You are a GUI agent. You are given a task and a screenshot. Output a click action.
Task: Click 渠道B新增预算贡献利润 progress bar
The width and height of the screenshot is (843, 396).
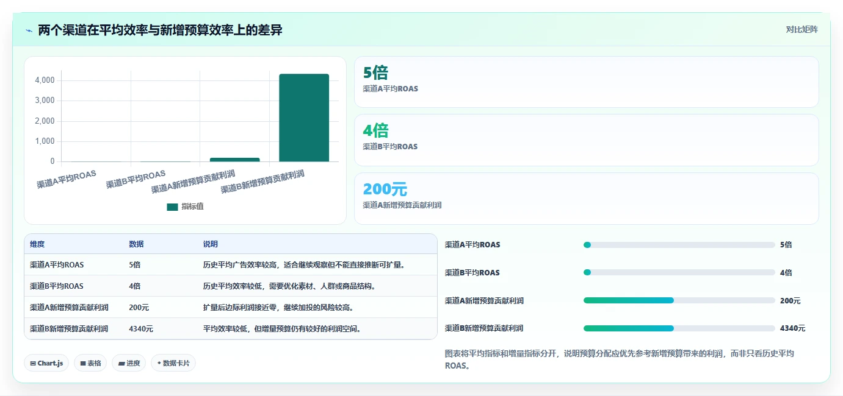click(679, 328)
